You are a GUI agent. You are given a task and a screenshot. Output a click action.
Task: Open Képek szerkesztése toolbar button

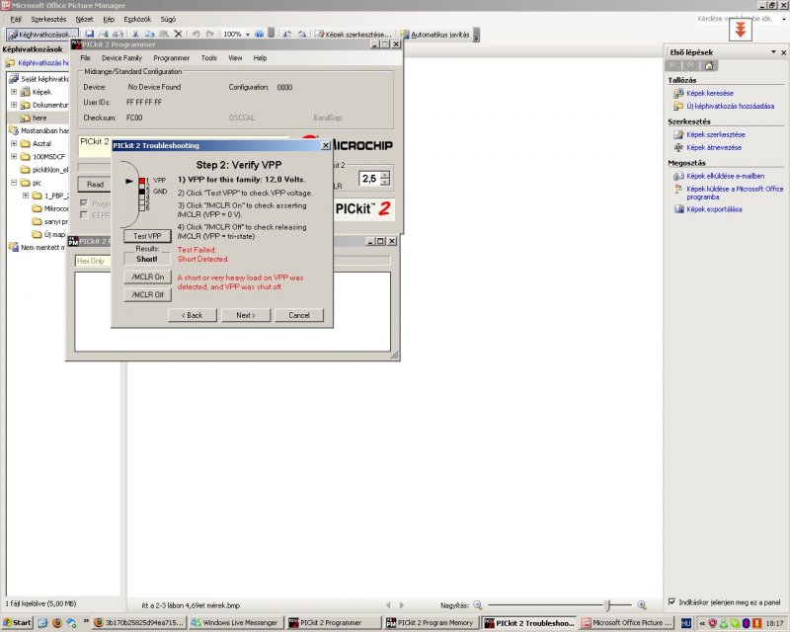(353, 35)
